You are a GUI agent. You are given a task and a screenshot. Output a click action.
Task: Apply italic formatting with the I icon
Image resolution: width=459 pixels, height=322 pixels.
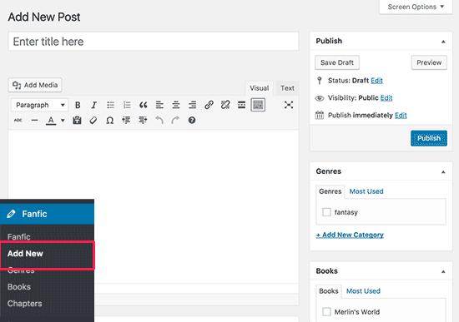(x=93, y=105)
